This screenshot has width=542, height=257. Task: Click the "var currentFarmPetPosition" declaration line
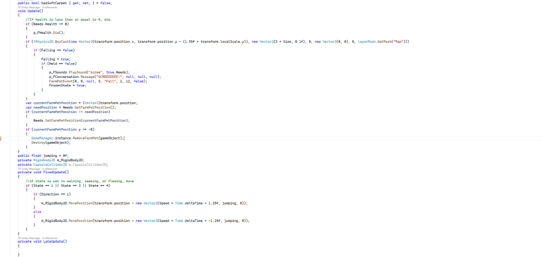click(82, 103)
